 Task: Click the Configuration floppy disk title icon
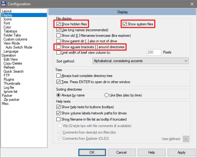tap(3, 4)
